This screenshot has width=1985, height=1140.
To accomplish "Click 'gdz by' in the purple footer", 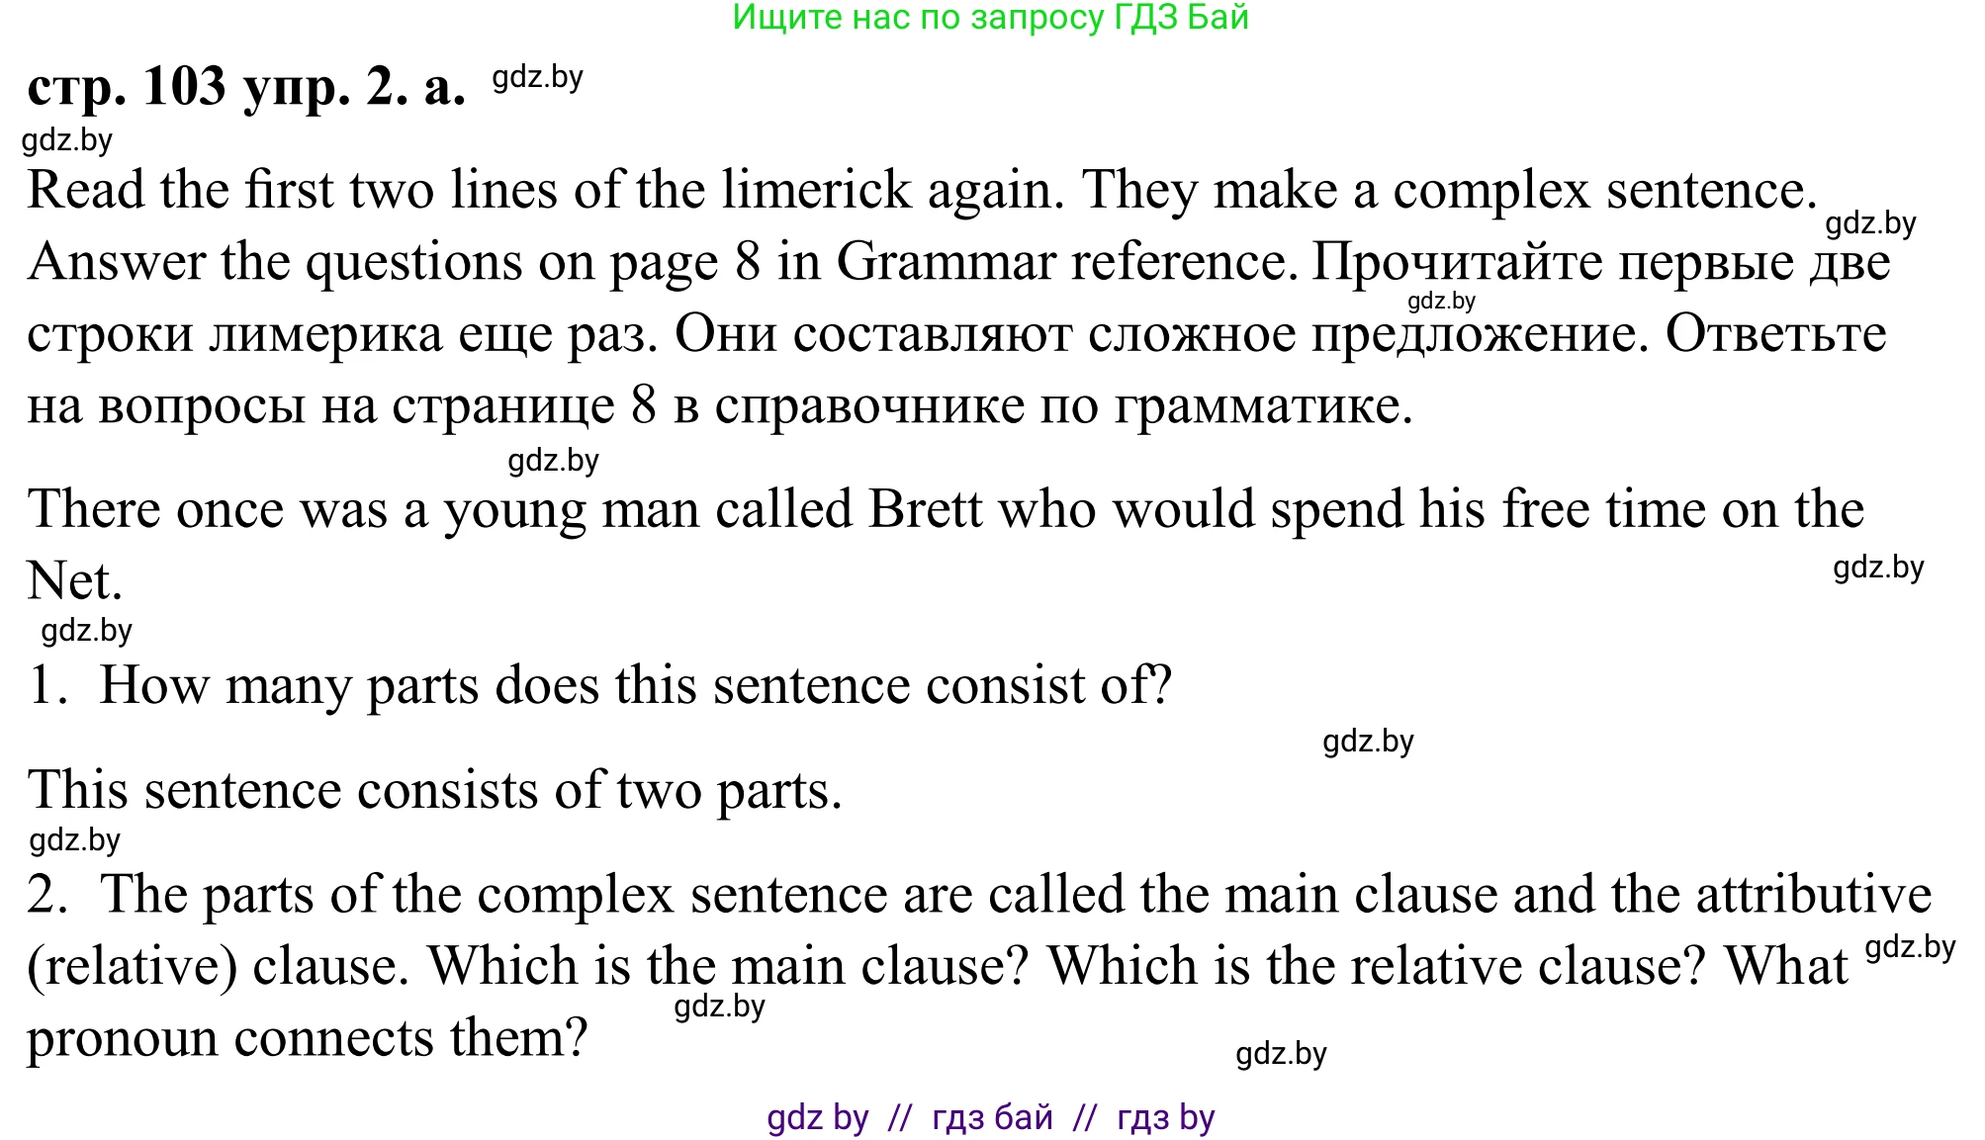I will pos(817,1117).
